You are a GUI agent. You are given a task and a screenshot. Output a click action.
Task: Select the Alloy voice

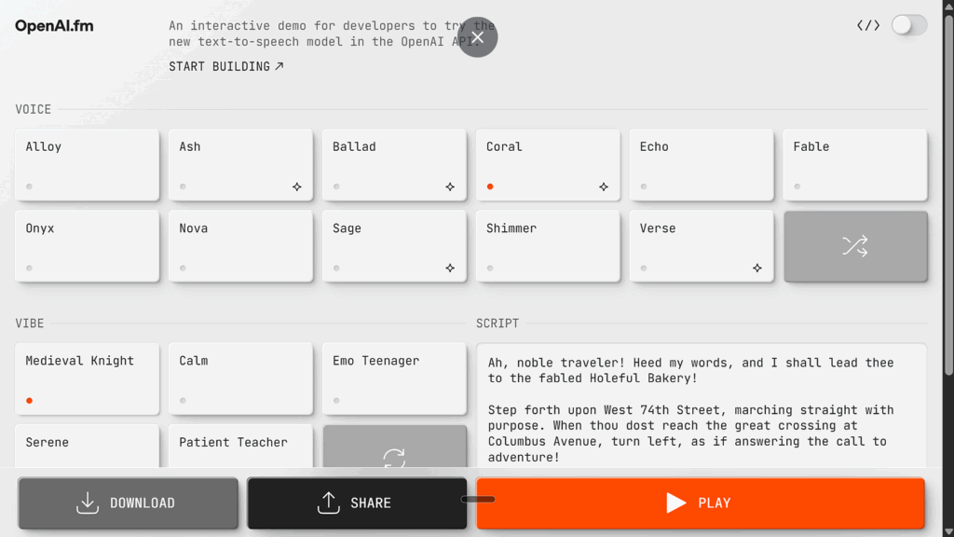(x=87, y=164)
